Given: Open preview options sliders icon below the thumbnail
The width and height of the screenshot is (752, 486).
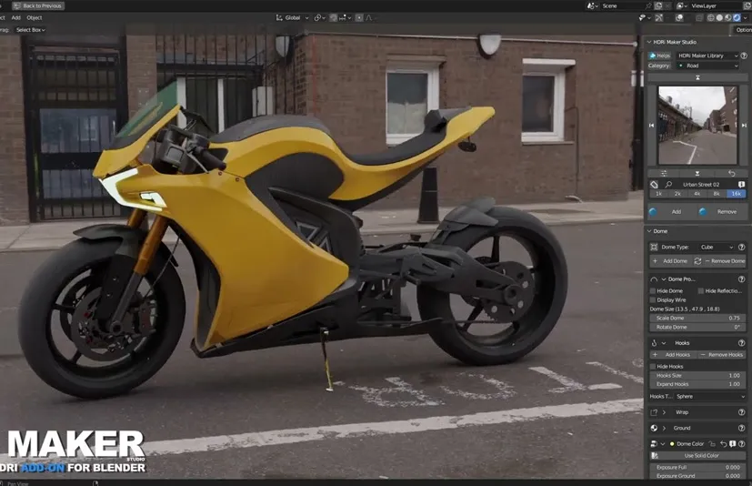Looking at the screenshot, I should [664, 173].
